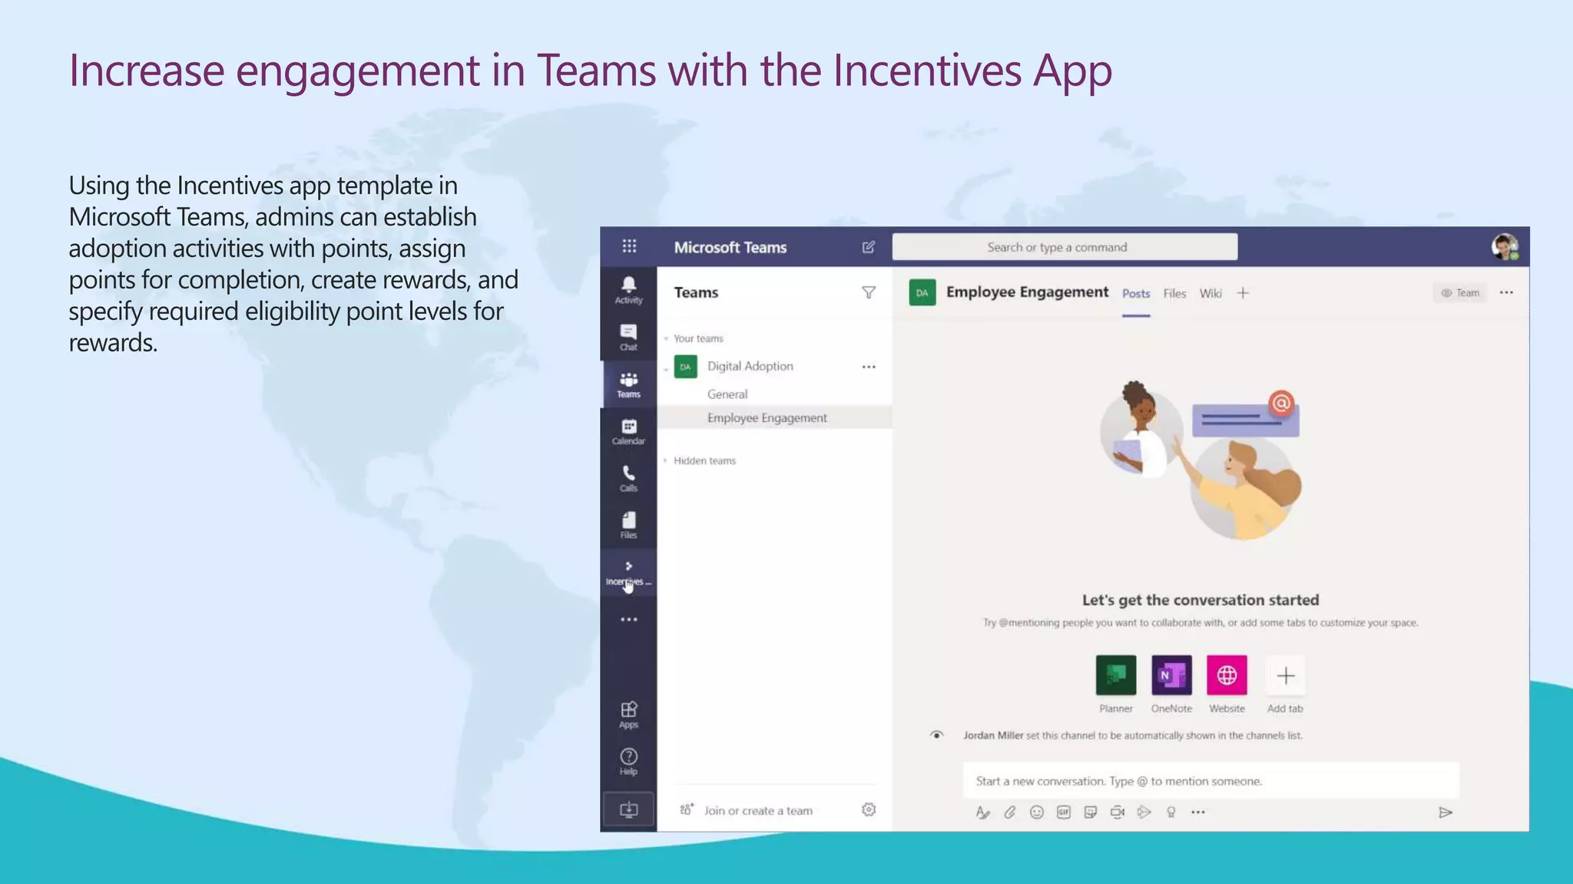Viewport: 1573px width, 884px height.
Task: Insert a GIF in message
Action: point(1063,812)
